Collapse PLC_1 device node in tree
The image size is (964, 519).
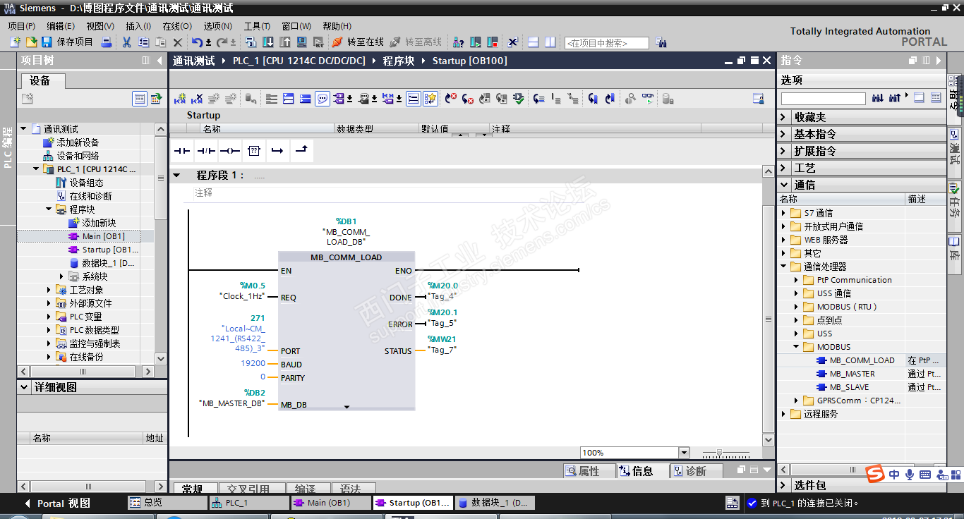coord(36,169)
